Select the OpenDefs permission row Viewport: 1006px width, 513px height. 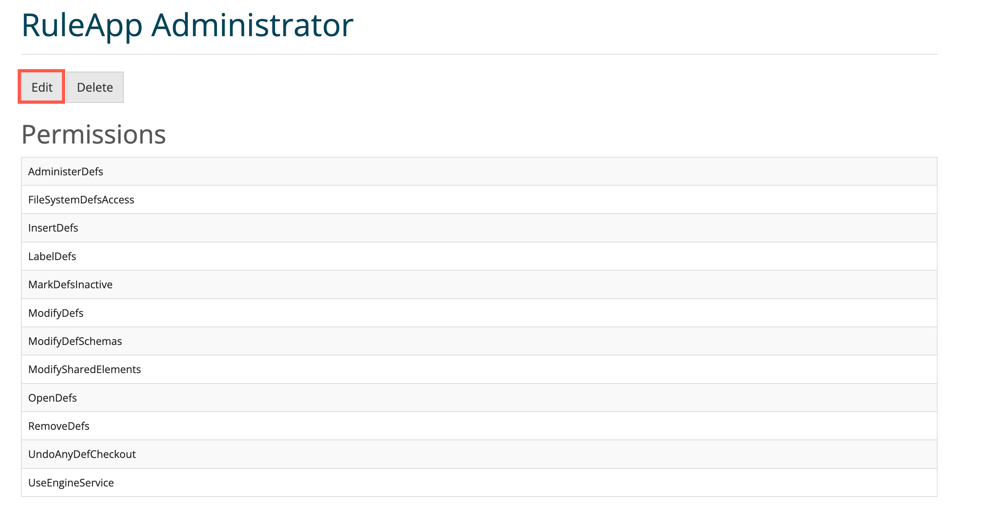[52, 398]
